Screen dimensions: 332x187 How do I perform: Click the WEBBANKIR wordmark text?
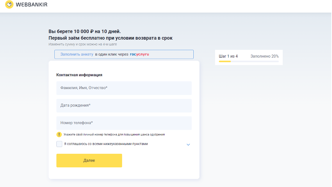coord(32,4)
